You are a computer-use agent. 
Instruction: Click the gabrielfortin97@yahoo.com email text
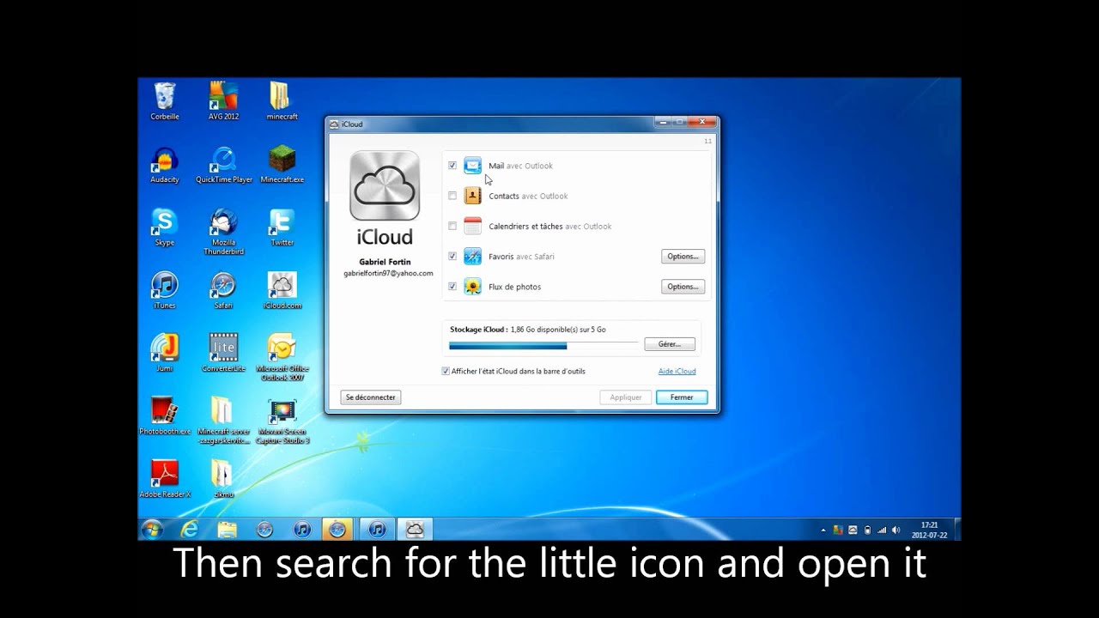click(x=388, y=273)
